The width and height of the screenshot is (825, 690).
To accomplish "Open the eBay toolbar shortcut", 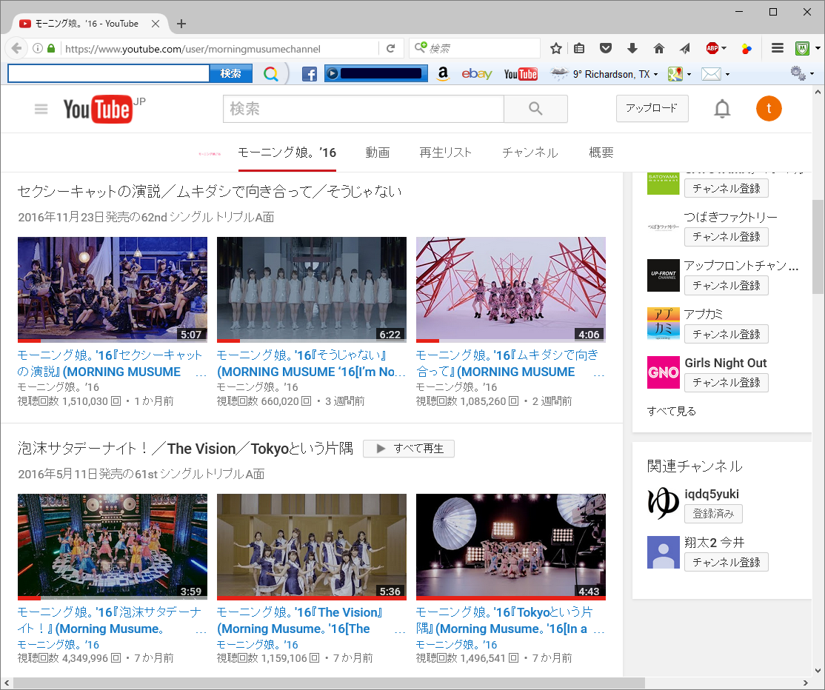I will 477,74.
